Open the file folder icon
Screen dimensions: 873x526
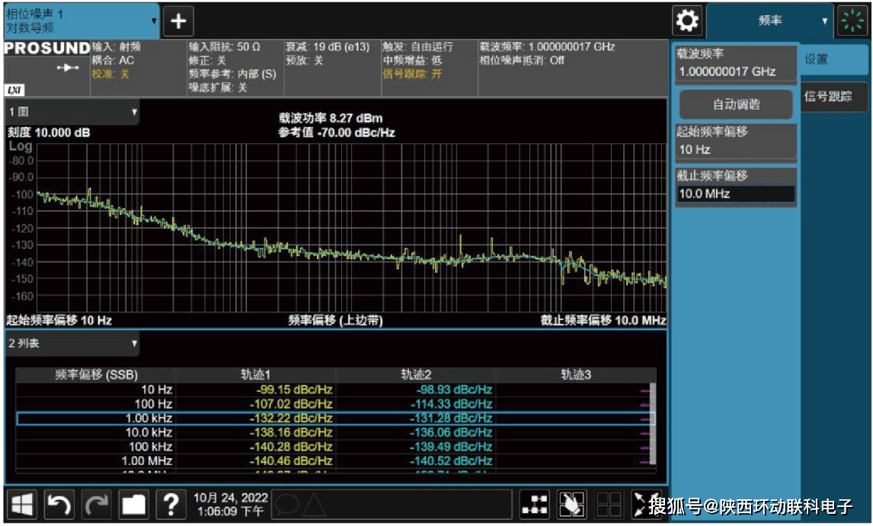tap(134, 504)
